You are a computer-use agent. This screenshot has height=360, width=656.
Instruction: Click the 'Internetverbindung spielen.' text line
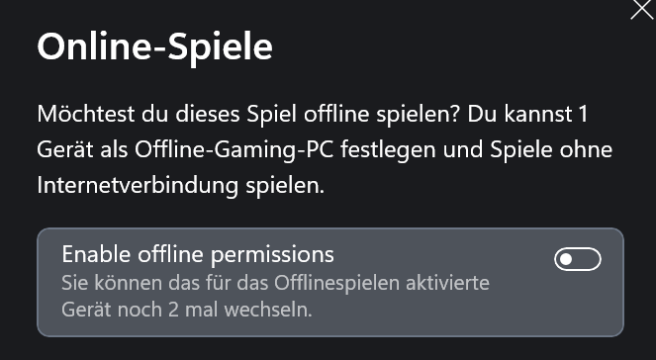pos(181,186)
